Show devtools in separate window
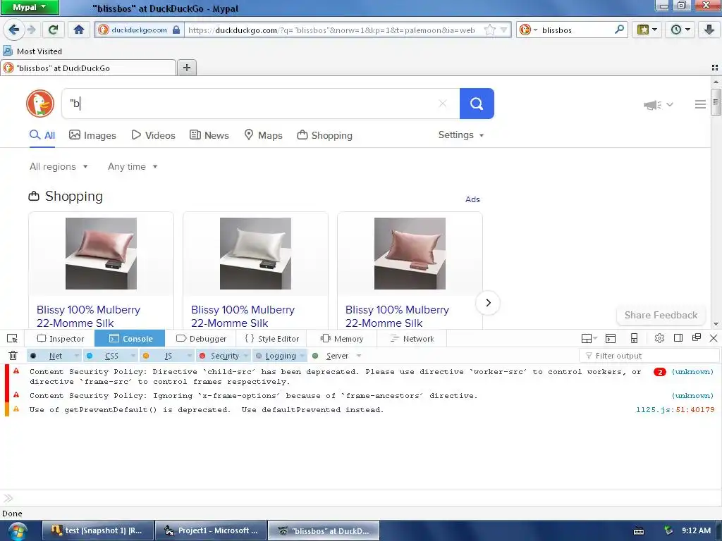722x541 pixels. (x=696, y=337)
